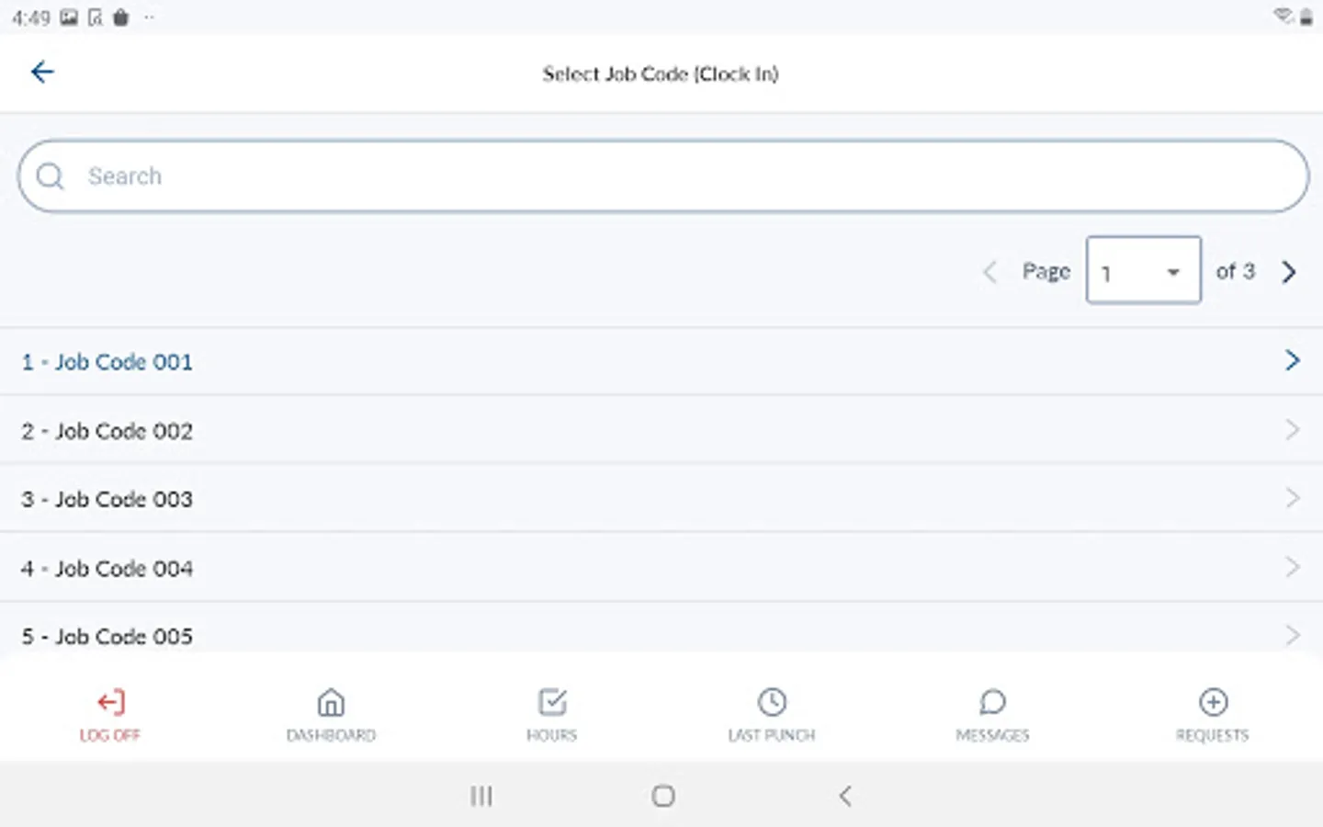The height and width of the screenshot is (827, 1323).
Task: Open the Messages chat bubble icon
Action: (x=992, y=703)
